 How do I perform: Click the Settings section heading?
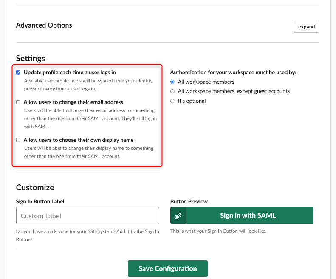31,58
